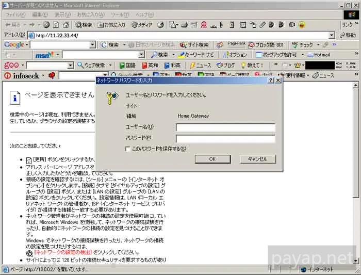
Task: Click the red circular toolbar icon
Action: [204, 25]
